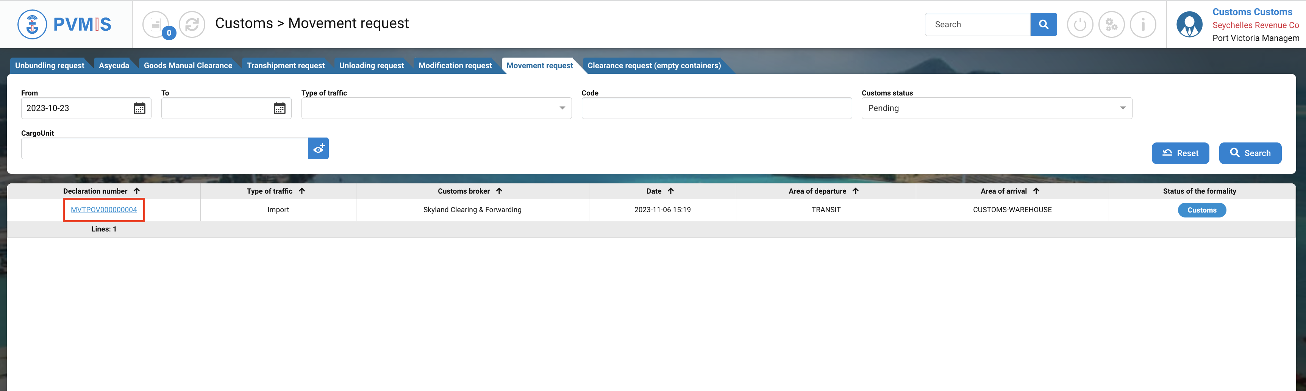
Task: Switch to the Asycuda tab
Action: pos(114,66)
